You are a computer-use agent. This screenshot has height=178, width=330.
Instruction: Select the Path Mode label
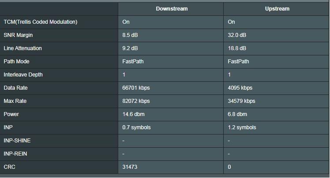[16, 62]
